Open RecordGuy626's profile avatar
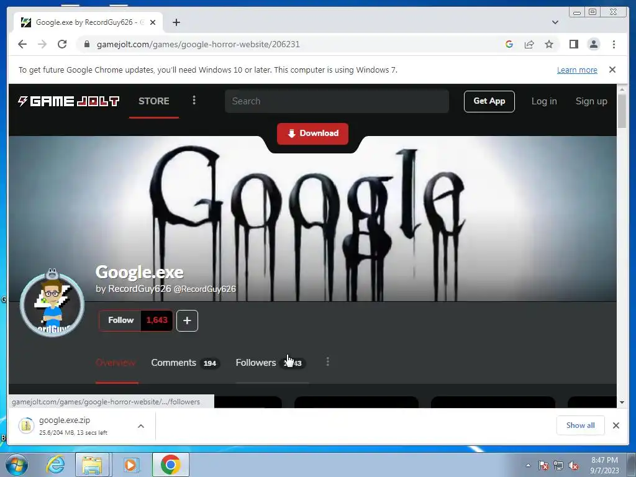The width and height of the screenshot is (636, 477). click(x=52, y=305)
